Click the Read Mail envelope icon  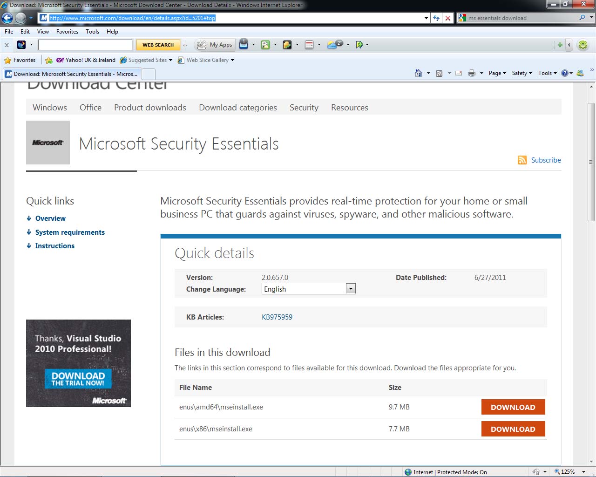[459, 73]
